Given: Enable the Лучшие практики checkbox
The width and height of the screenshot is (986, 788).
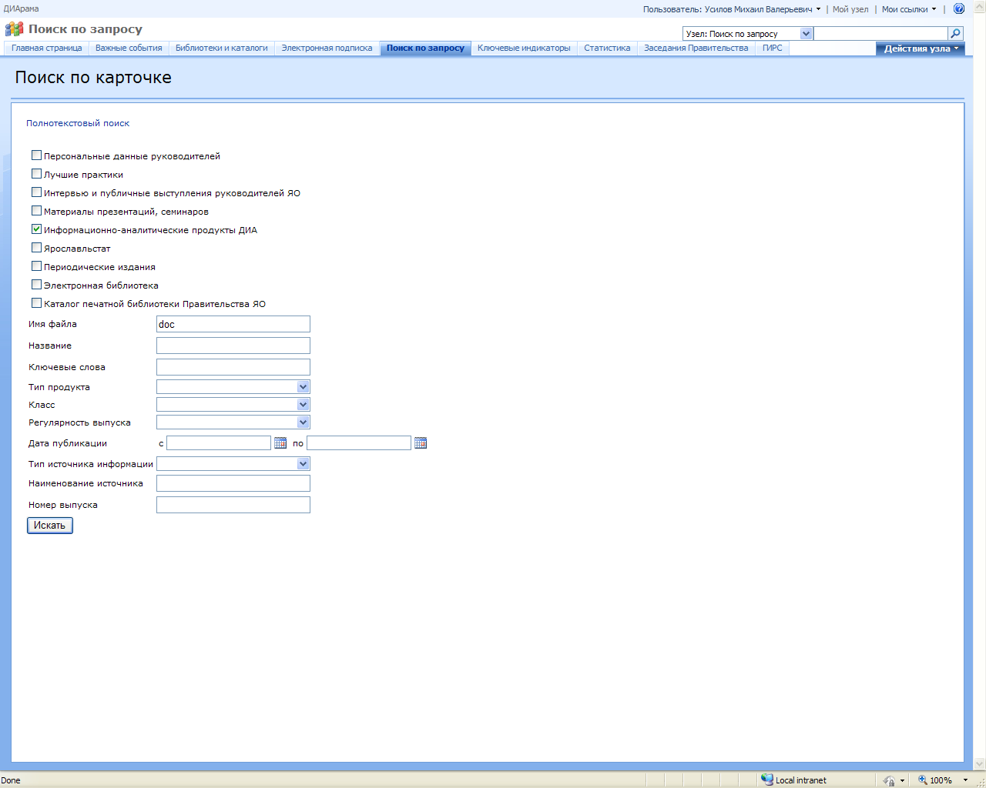Looking at the screenshot, I should click(36, 174).
